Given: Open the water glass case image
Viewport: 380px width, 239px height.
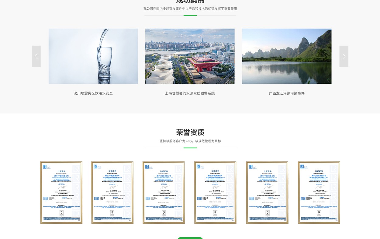Looking at the screenshot, I should click(x=93, y=56).
